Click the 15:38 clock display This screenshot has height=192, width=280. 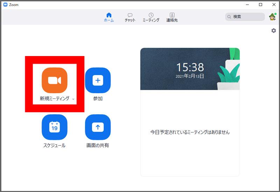click(190, 67)
